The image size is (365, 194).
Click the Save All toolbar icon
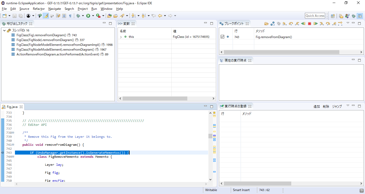pyautogui.click(x=21, y=16)
